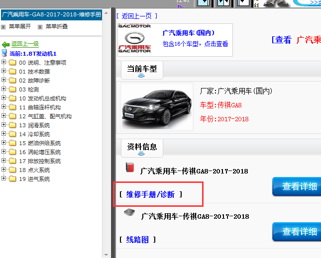Image resolution: width=321 pixels, height=258 pixels.
Task: Click 查看详细 button for wiring diagram
Action: 297,232
